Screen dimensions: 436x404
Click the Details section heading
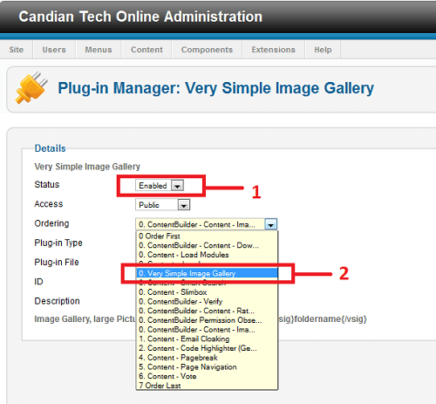point(50,148)
